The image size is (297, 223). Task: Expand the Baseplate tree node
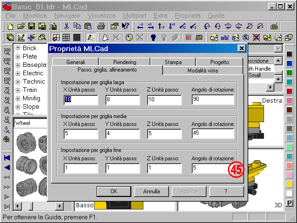[x=18, y=65]
